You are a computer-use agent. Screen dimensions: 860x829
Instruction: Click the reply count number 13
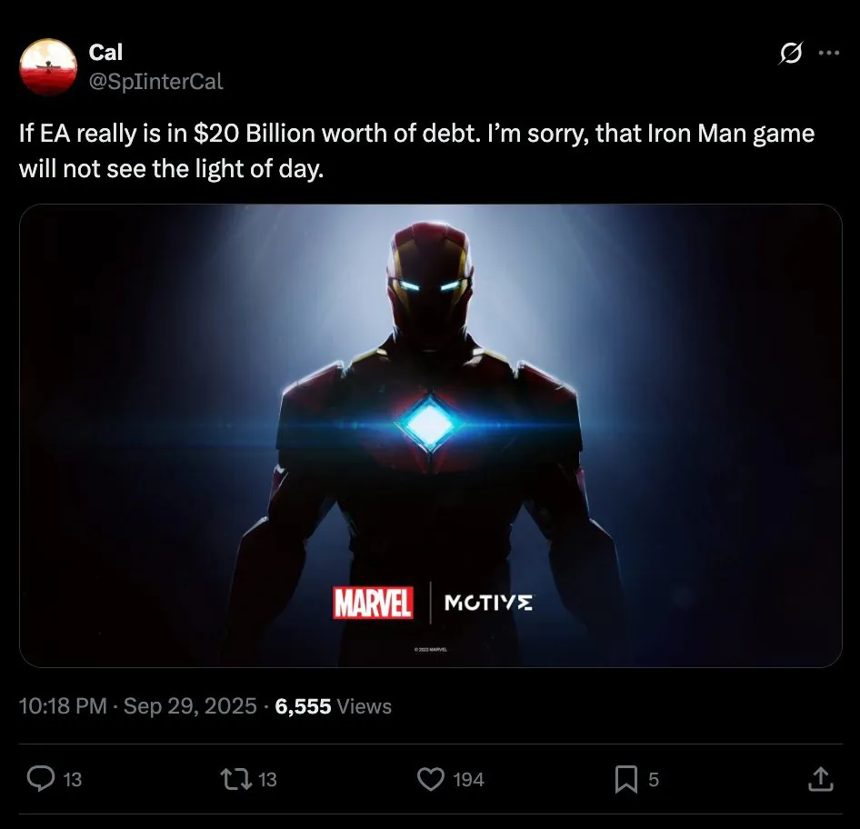click(73, 780)
